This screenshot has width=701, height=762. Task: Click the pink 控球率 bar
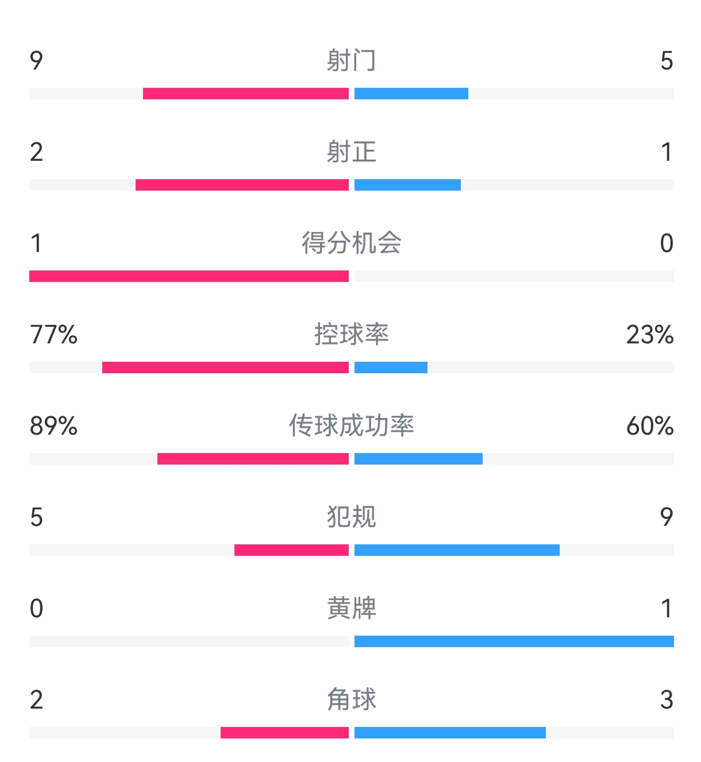pyautogui.click(x=225, y=368)
